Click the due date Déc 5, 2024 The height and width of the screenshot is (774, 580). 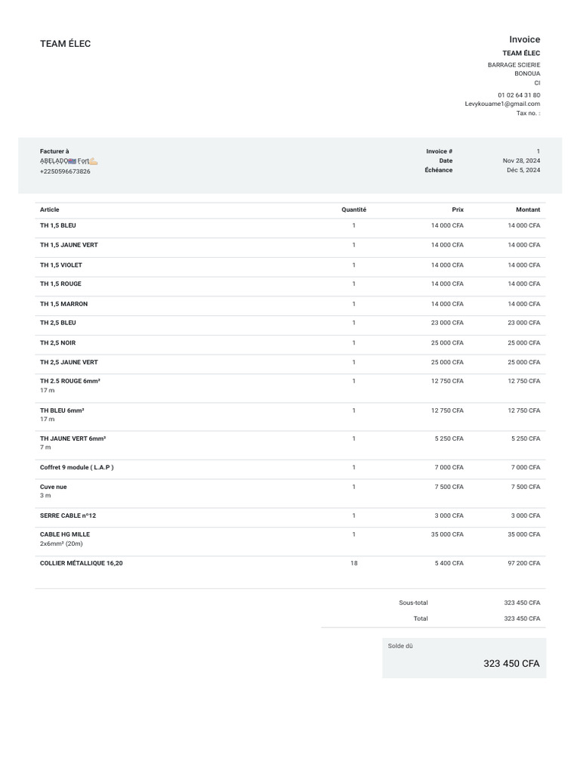523,170
